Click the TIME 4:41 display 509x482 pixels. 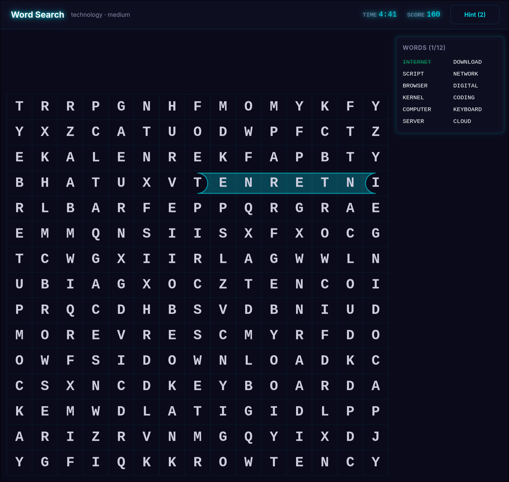379,14
